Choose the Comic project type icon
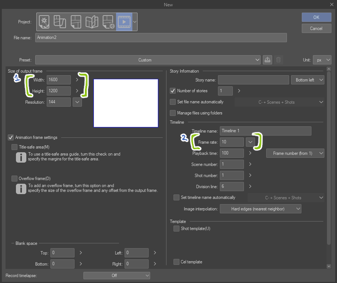337x283 pixels. pyautogui.click(x=76, y=22)
